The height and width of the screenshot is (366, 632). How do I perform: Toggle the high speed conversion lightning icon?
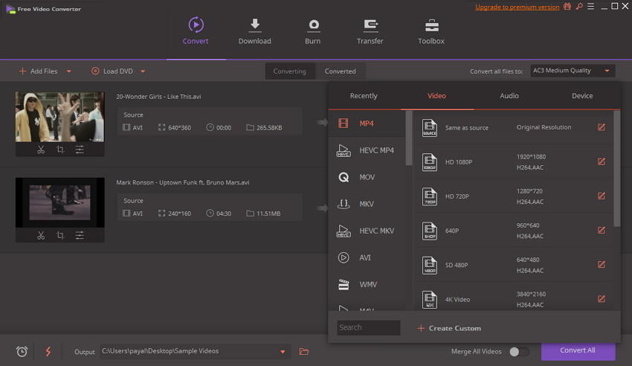(x=48, y=351)
